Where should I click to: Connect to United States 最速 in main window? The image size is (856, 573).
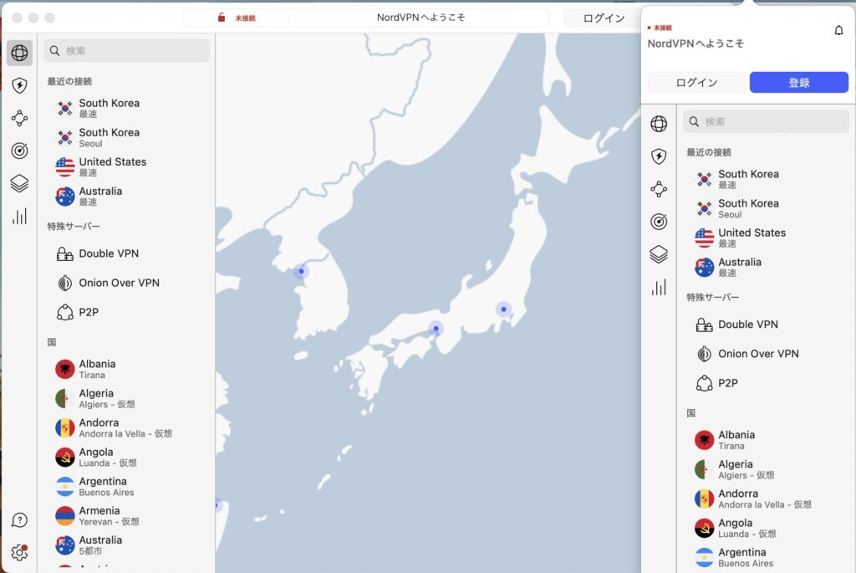coord(127,167)
